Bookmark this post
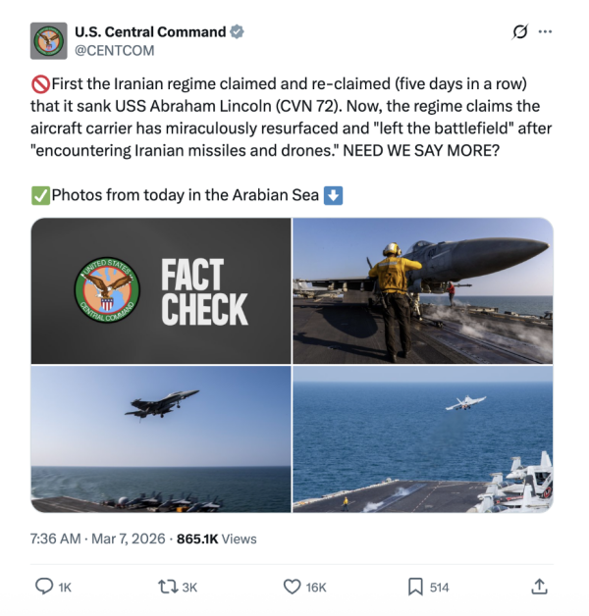Screen dimensions: 589x616 point(415,587)
